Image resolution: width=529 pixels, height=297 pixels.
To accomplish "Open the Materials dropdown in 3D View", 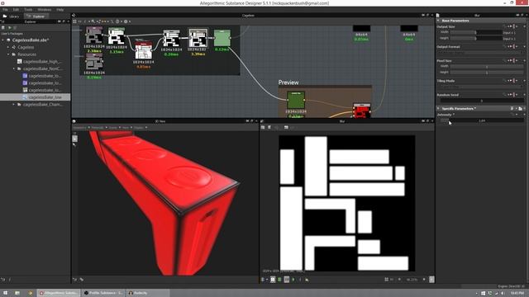I will (99, 128).
